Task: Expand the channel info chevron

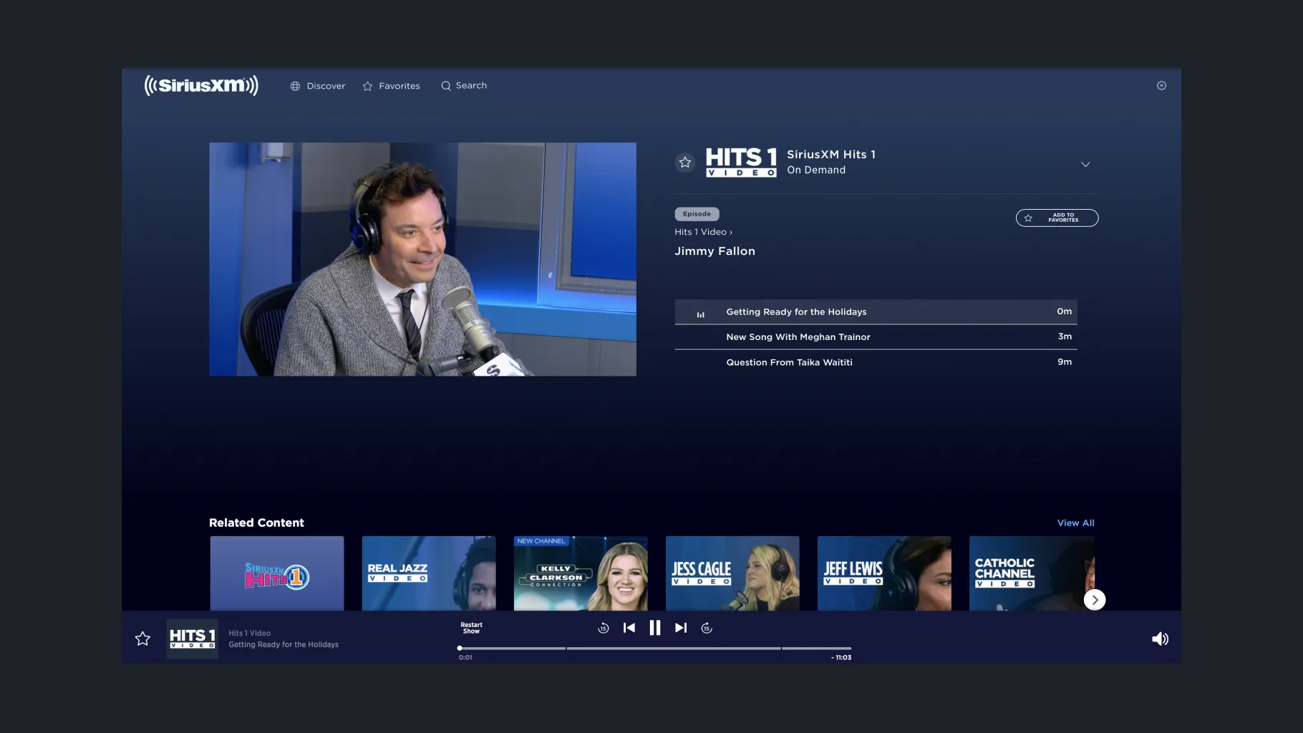Action: (1085, 165)
